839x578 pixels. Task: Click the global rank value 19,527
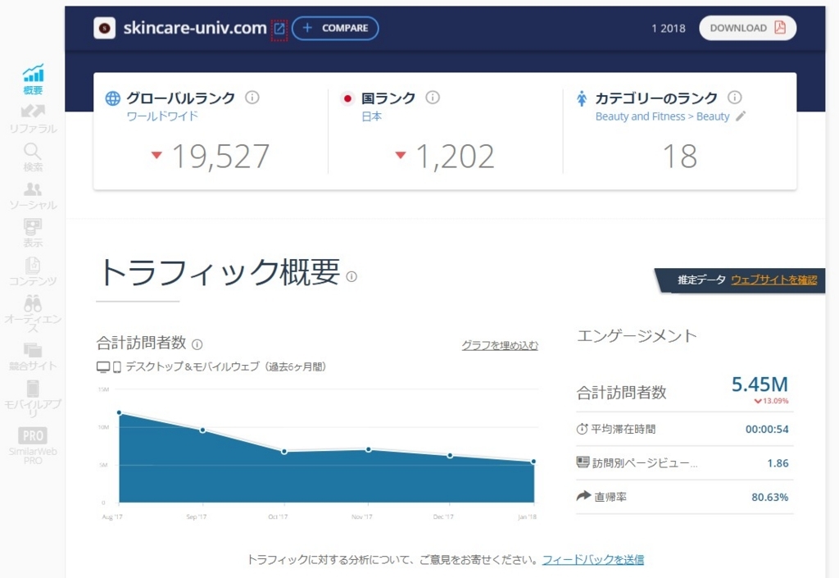pyautogui.click(x=220, y=157)
